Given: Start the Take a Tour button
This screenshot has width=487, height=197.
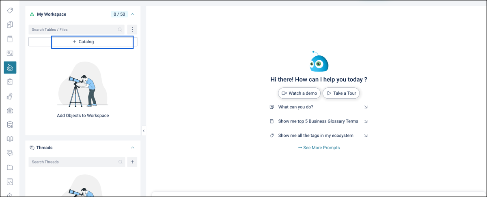Looking at the screenshot, I should (x=341, y=93).
